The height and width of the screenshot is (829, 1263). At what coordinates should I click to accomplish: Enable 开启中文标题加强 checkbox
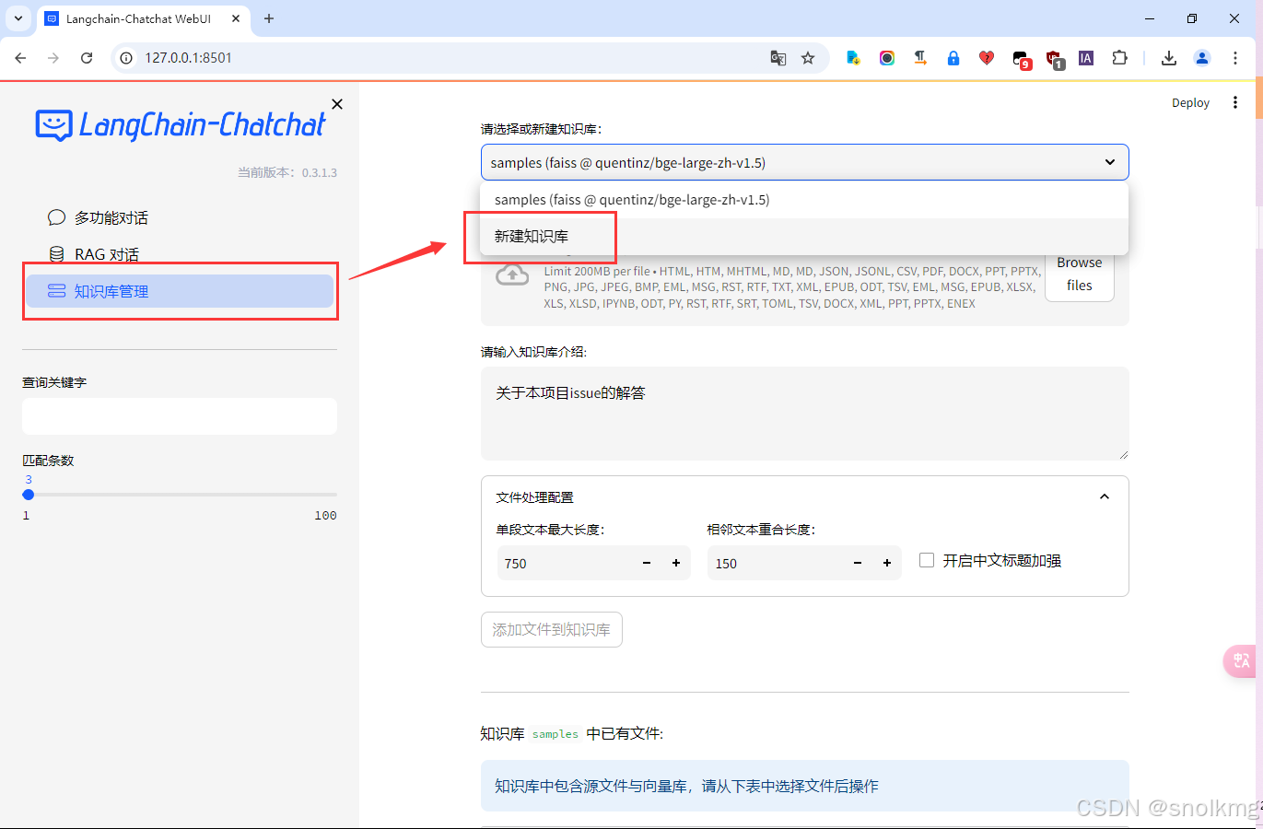coord(926,559)
